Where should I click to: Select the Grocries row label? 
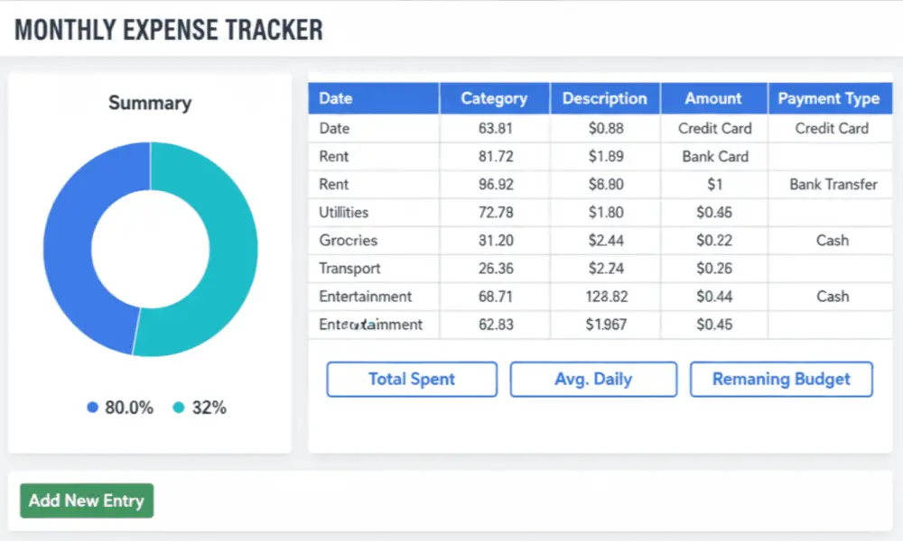[x=349, y=241]
